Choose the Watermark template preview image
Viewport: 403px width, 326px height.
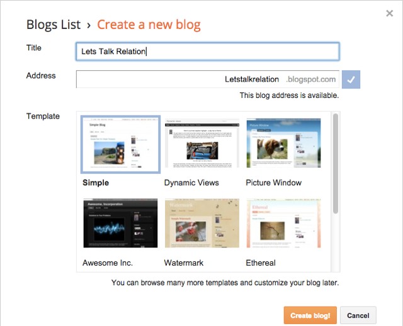click(x=201, y=224)
